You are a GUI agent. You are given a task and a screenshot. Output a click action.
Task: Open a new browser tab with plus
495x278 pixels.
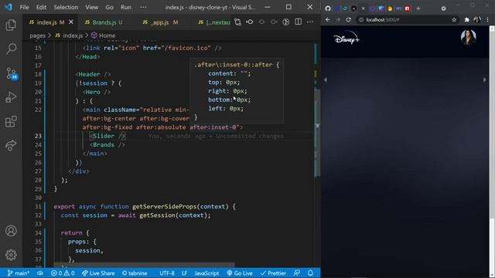point(418,8)
